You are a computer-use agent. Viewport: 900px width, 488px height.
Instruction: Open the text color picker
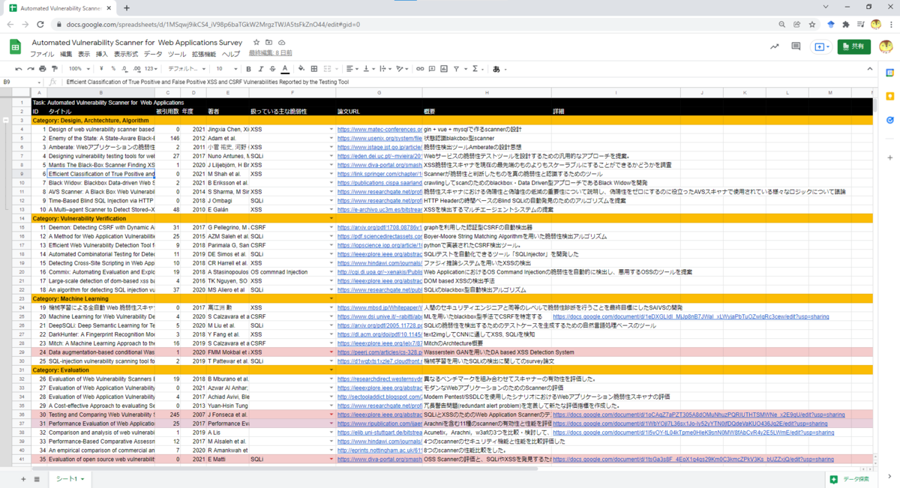tap(284, 68)
